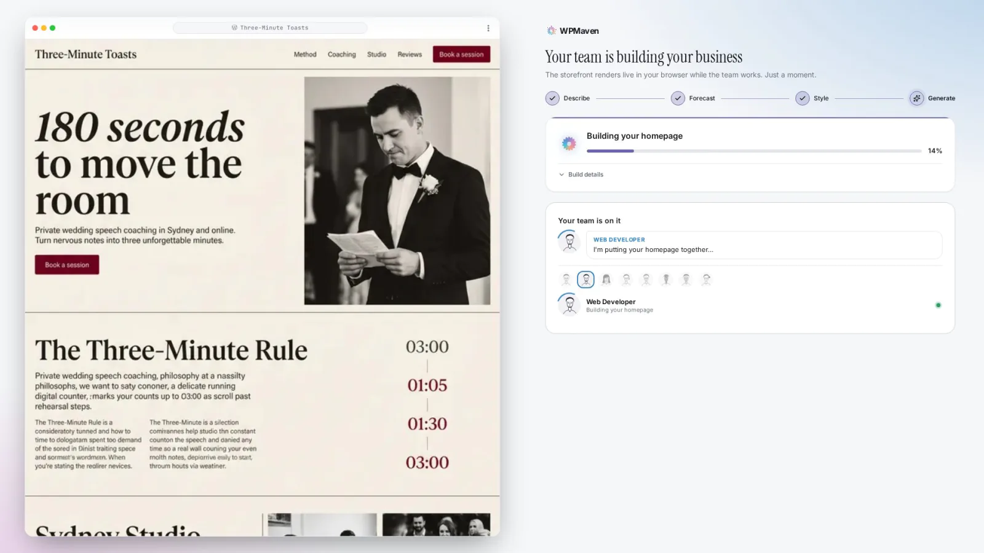This screenshot has width=984, height=553.
Task: Click the Generate step sparkle icon
Action: tap(916, 98)
